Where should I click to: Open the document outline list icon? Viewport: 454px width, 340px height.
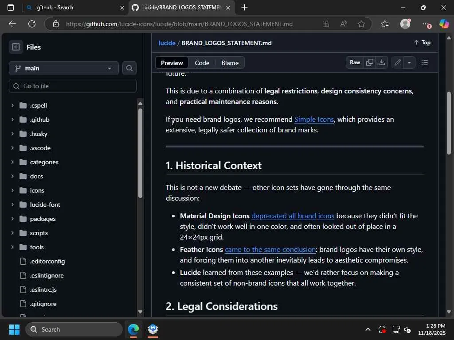424,62
